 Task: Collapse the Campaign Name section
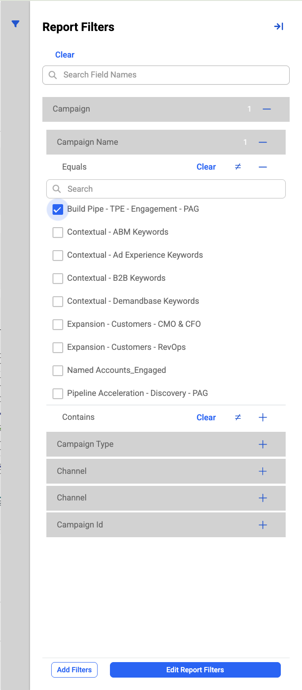[263, 142]
